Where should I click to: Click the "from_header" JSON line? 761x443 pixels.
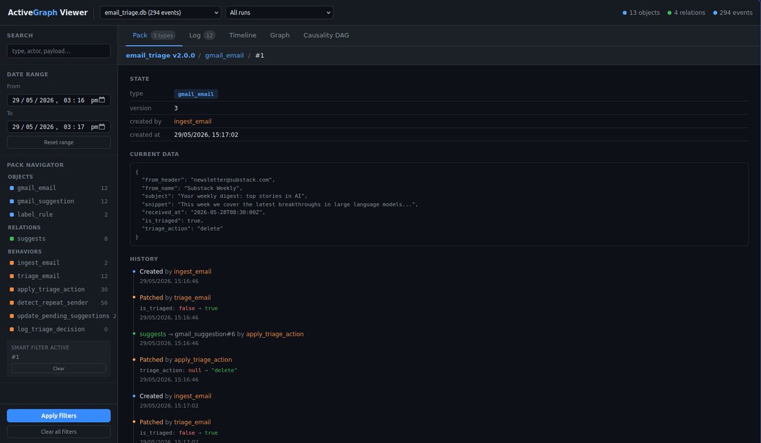[208, 180]
